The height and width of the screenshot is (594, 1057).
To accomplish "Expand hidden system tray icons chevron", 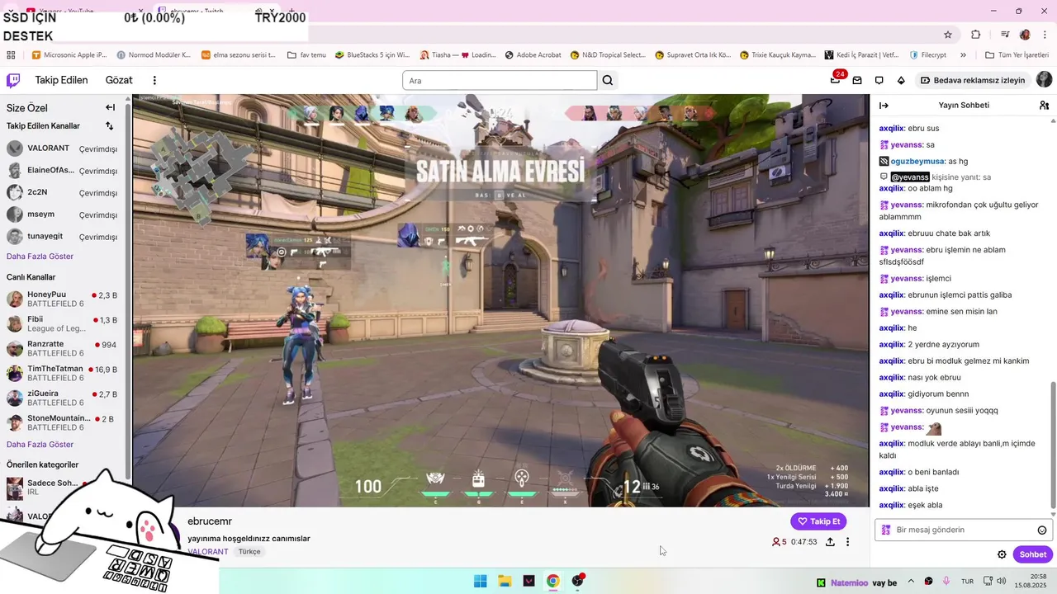I will tap(911, 582).
